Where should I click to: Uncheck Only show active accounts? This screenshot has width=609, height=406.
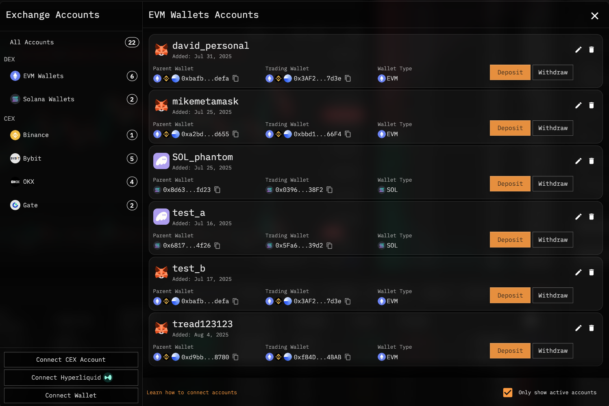508,392
